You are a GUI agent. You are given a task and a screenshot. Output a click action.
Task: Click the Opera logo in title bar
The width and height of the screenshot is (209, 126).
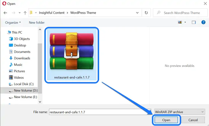(4, 3)
